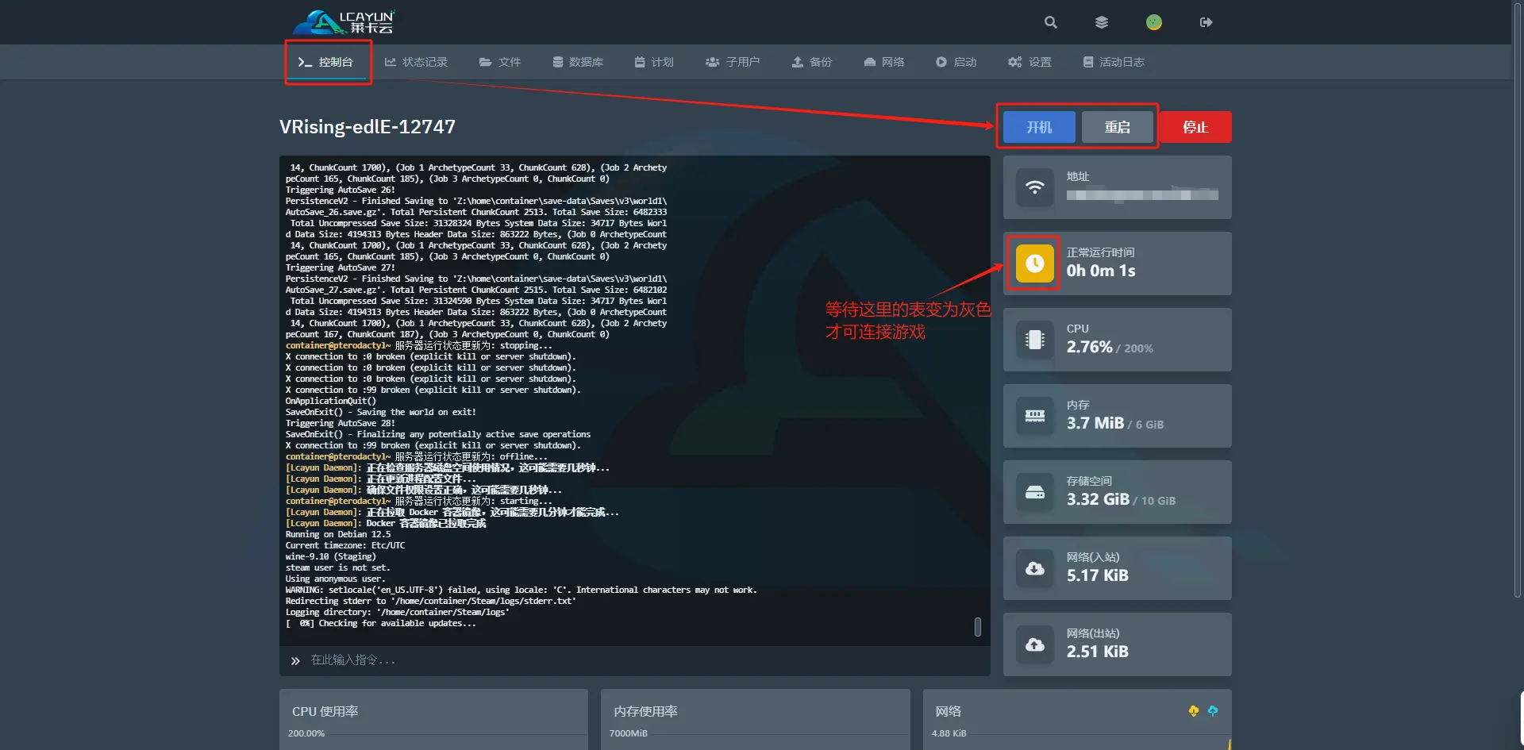Click the layers stack icon in header
1524x750 pixels.
pos(1102,22)
